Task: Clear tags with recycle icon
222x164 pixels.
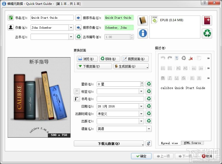Action: tap(149, 91)
